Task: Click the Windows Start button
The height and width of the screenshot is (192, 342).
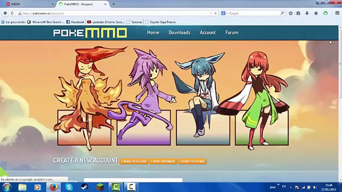Action: pos(6,187)
